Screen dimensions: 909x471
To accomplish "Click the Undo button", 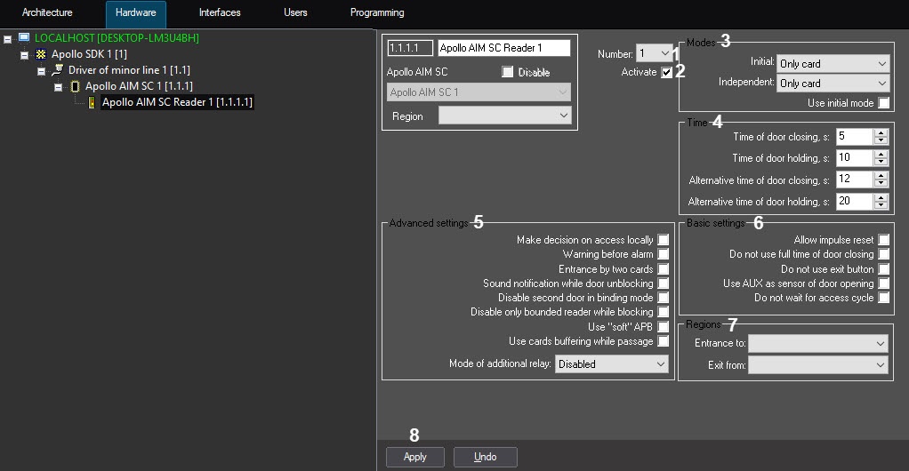I will coord(485,457).
